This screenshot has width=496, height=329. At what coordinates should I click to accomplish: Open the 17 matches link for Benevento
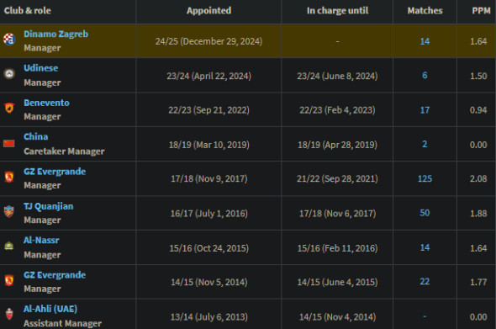pos(425,110)
